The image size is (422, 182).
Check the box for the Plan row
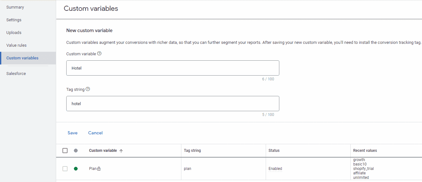coord(65,169)
